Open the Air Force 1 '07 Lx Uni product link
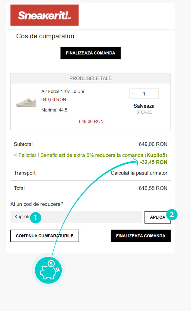The image size is (191, 311). (x=63, y=91)
